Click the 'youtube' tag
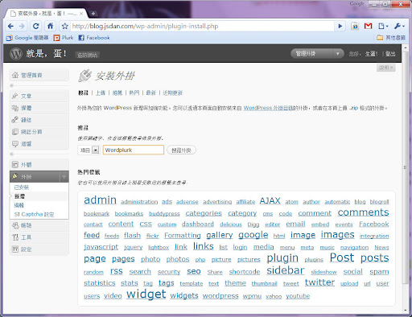 pos(298,296)
